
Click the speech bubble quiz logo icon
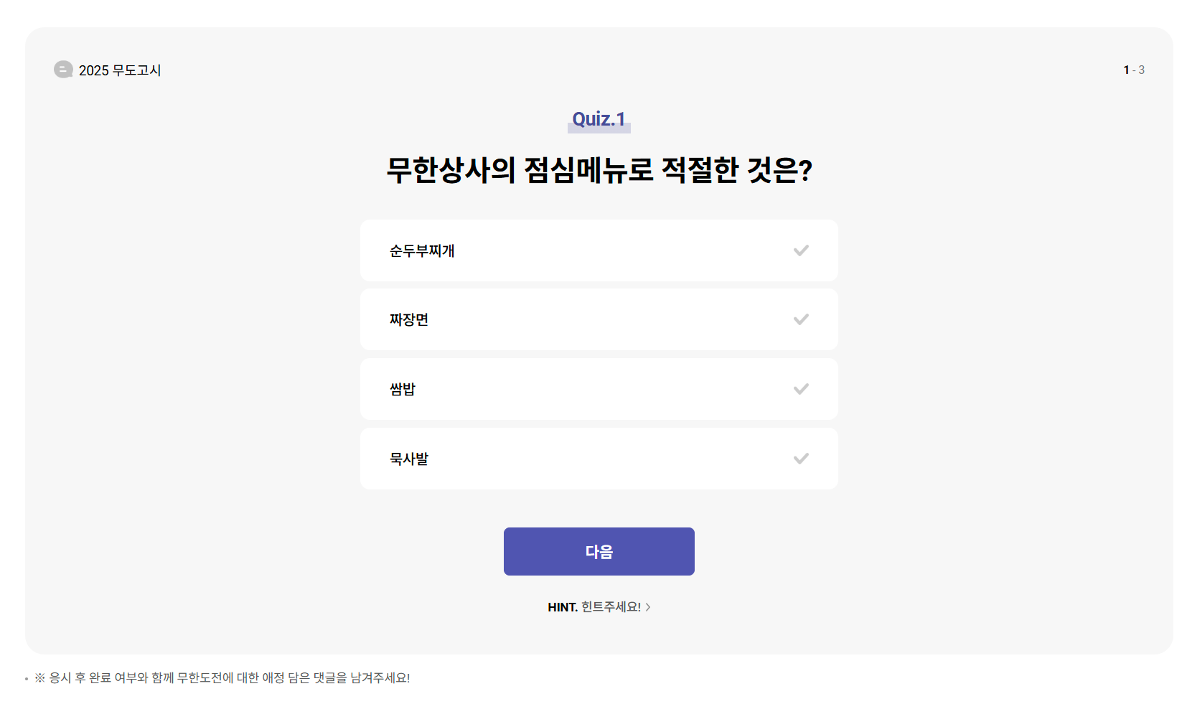pos(63,70)
